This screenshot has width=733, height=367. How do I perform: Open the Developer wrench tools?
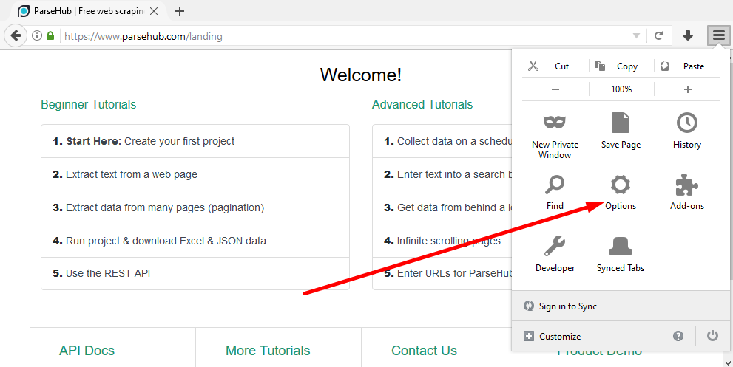point(555,253)
